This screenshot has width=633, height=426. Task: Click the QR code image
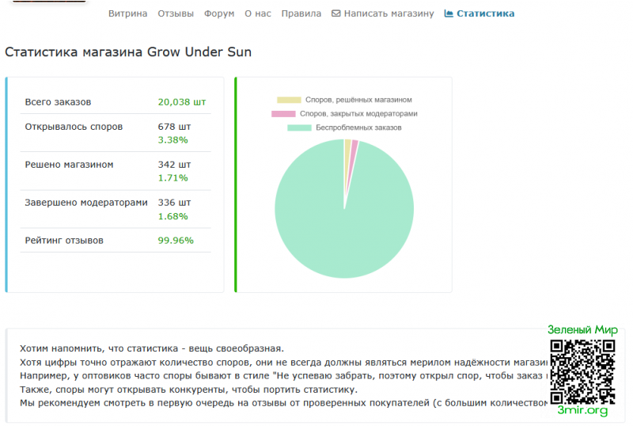pos(582,371)
